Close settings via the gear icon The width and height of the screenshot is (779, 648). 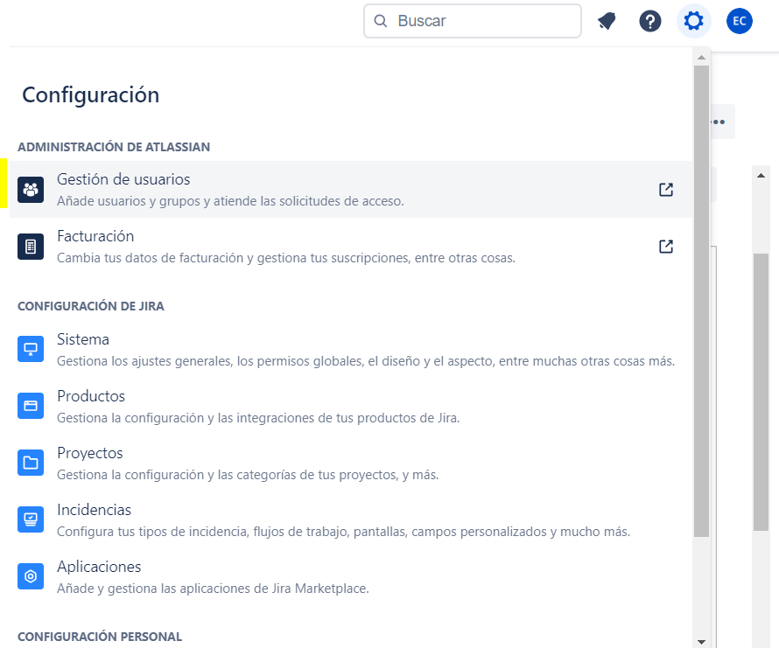[693, 21]
